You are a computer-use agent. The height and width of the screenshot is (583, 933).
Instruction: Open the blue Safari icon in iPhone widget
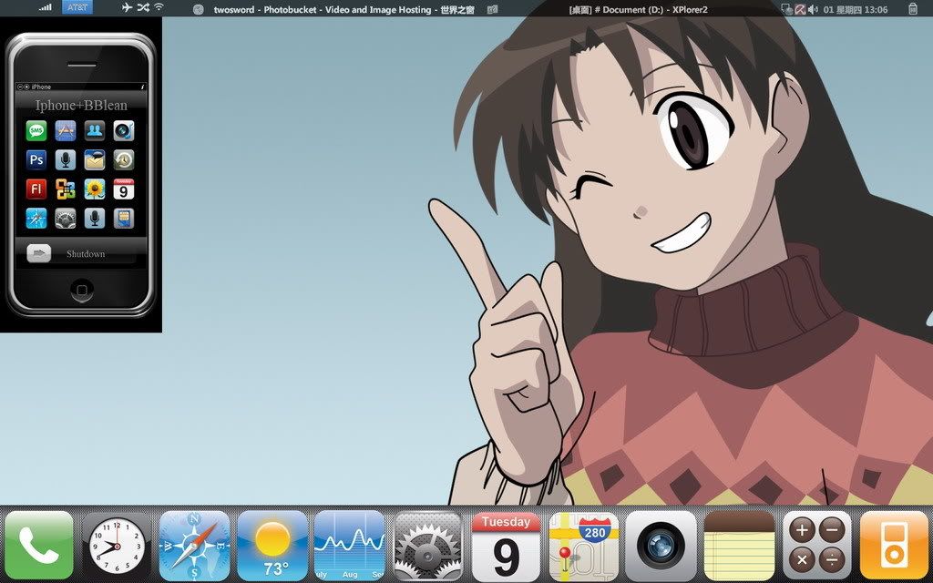point(36,219)
